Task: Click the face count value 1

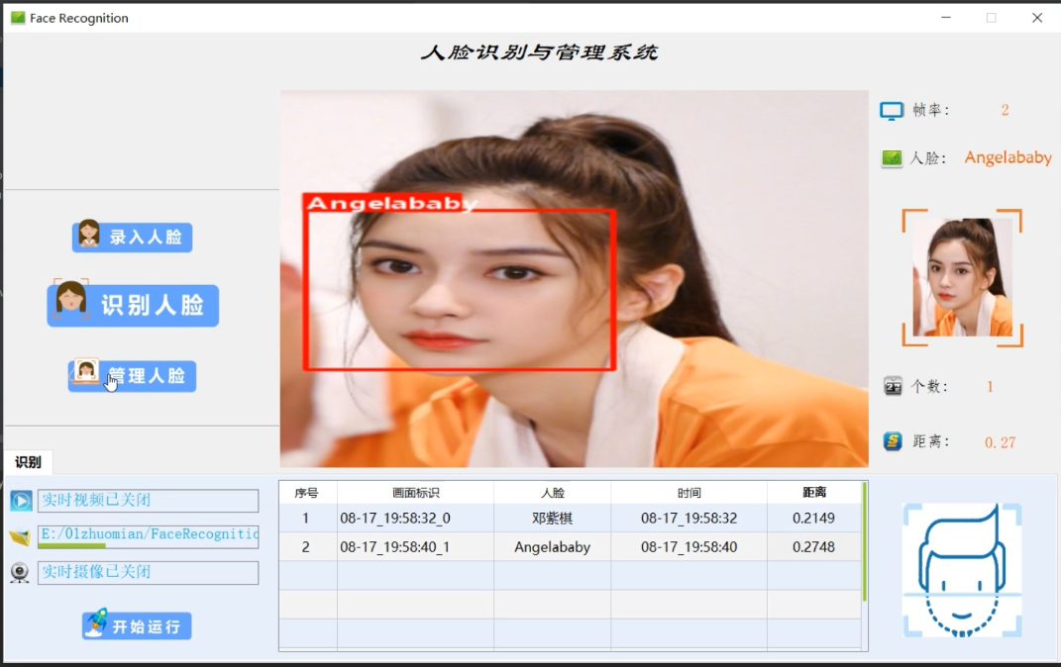Action: tap(990, 387)
